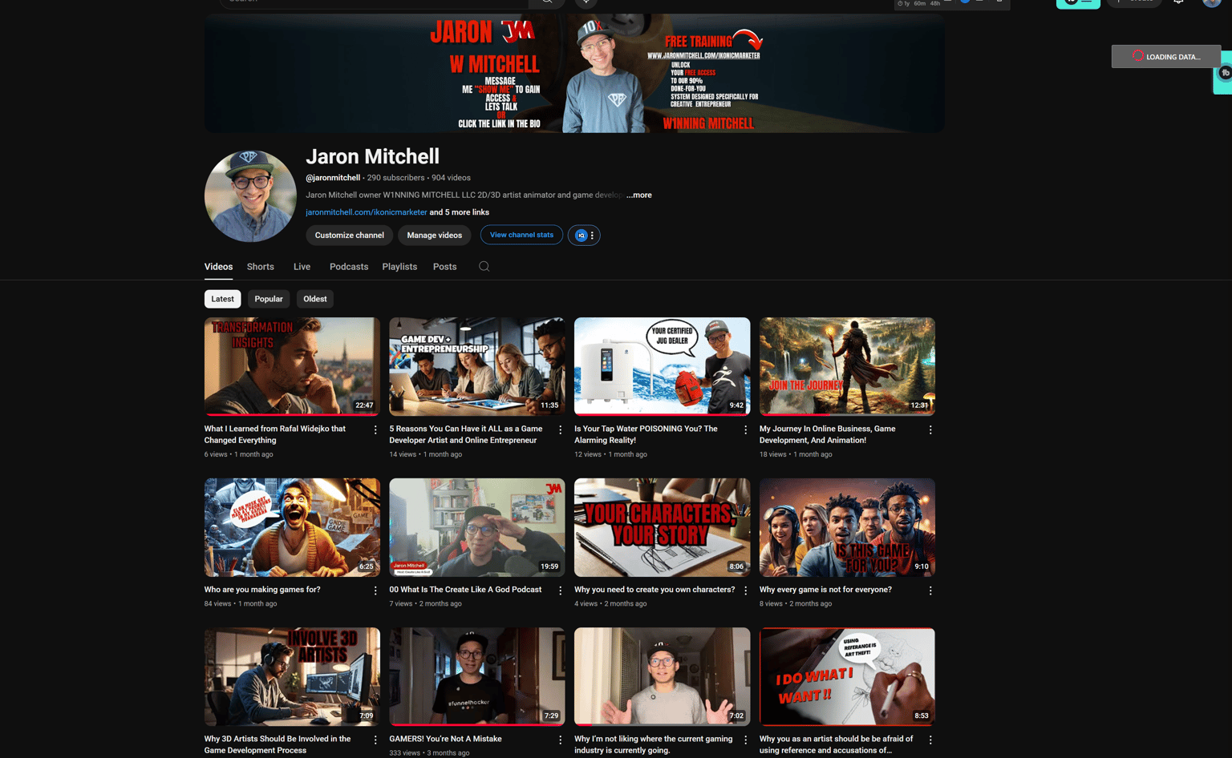Open options menu for GAMERS! You're Not A Mistake

(561, 740)
